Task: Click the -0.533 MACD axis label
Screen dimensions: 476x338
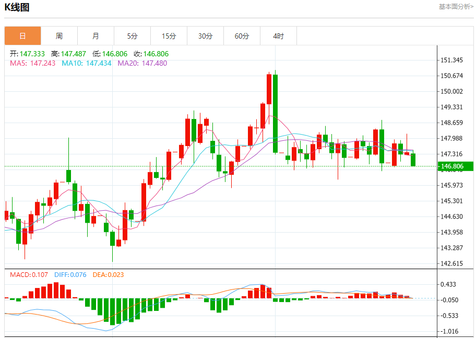Action: point(449,316)
